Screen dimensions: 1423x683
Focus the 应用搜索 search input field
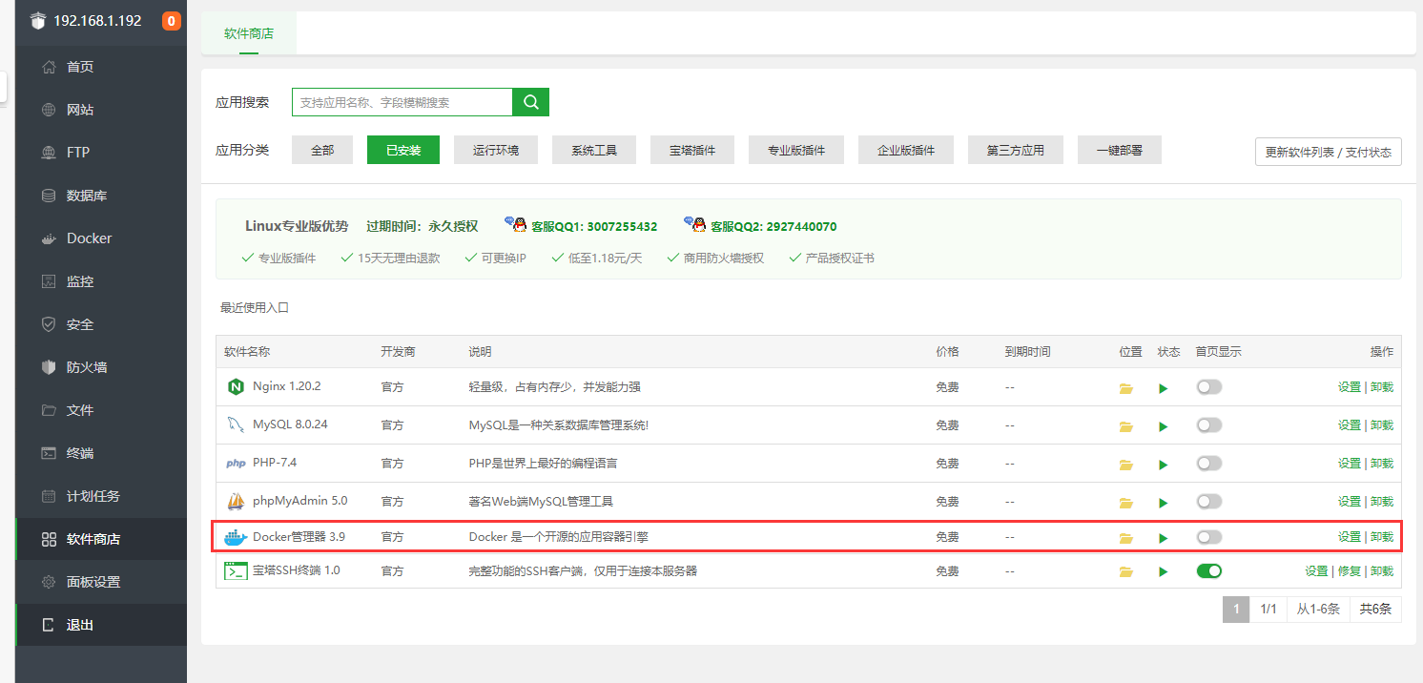402,102
